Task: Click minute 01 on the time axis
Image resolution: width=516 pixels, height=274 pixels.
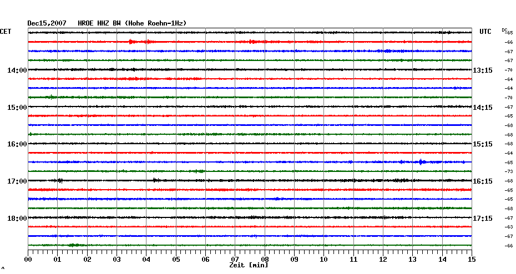Action: pyautogui.click(x=58, y=259)
